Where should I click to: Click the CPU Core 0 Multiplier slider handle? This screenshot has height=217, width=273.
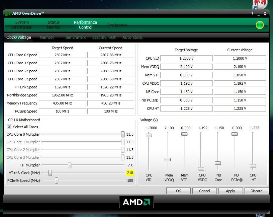[123, 134]
